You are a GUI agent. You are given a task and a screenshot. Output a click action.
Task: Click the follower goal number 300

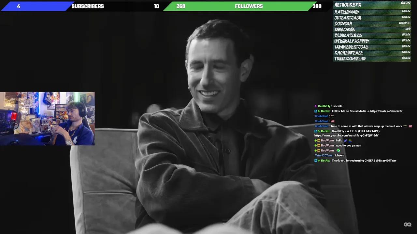tap(317, 6)
